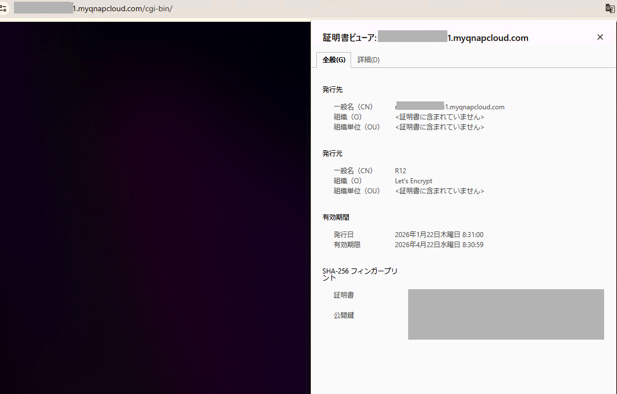Open the site information icon in address bar
The width and height of the screenshot is (617, 394).
pos(3,8)
